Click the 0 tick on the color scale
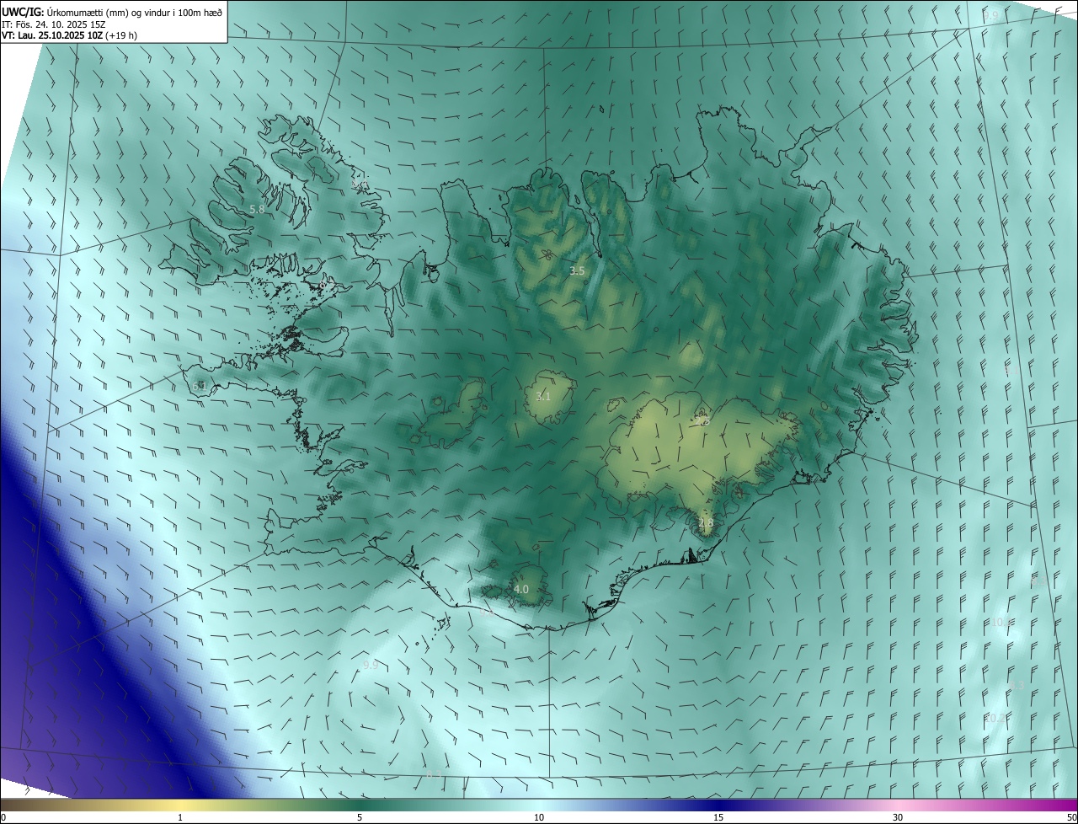This screenshot has width=1078, height=824. (x=3, y=817)
